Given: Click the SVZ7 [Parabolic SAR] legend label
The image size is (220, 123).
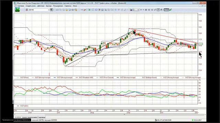Looking at the screenshot, I should click(x=86, y=78).
